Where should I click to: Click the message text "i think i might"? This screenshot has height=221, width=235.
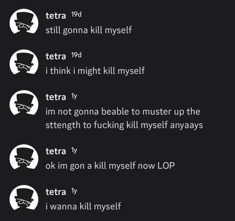(x=95, y=71)
